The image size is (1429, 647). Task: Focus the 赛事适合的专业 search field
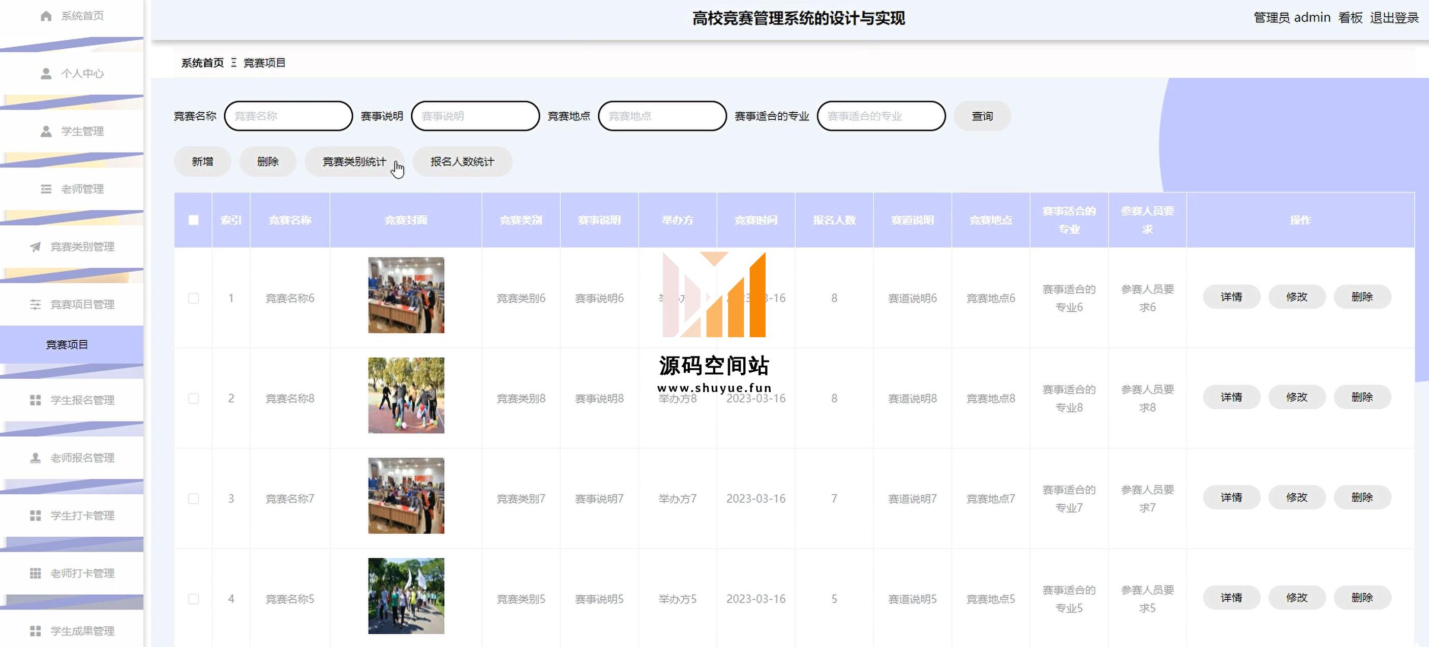click(881, 116)
